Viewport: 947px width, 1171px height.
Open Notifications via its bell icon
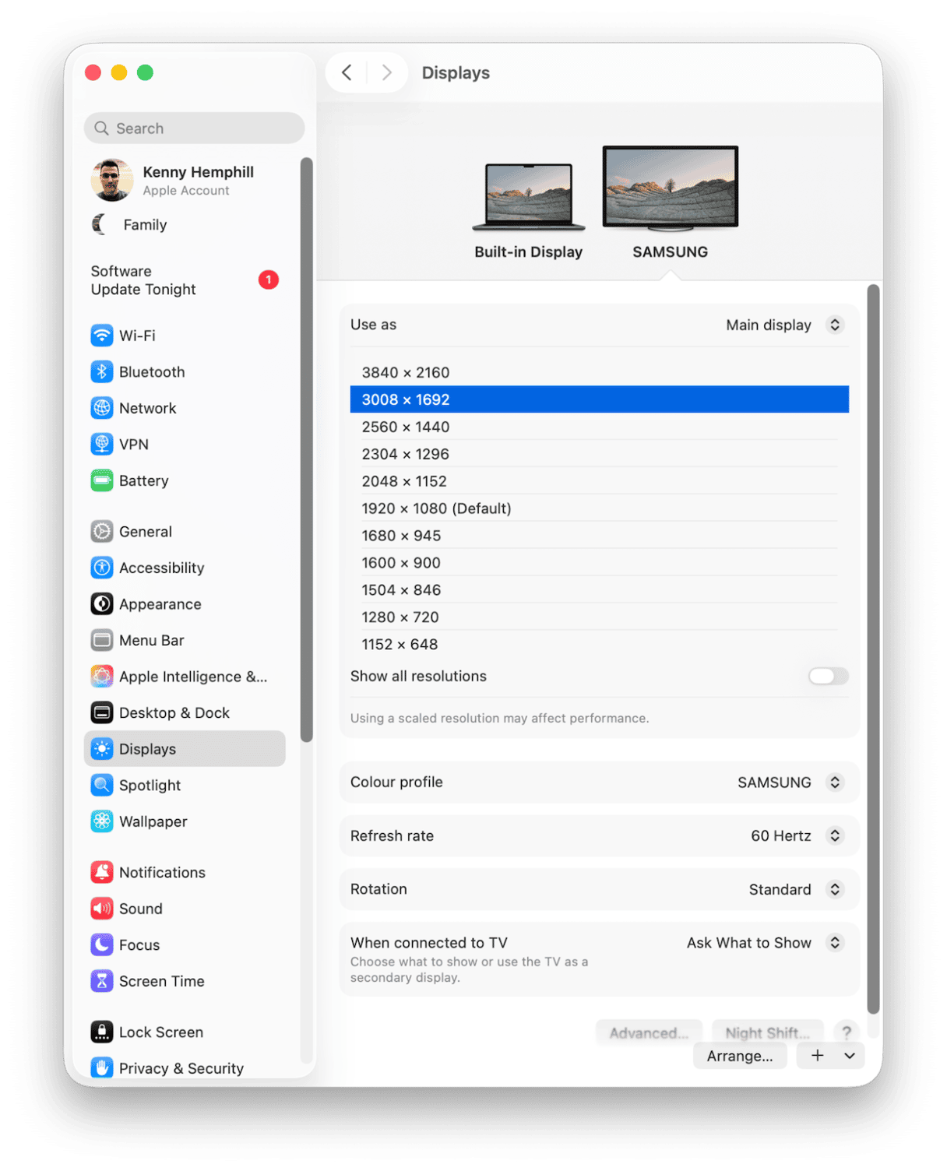pyautogui.click(x=101, y=873)
